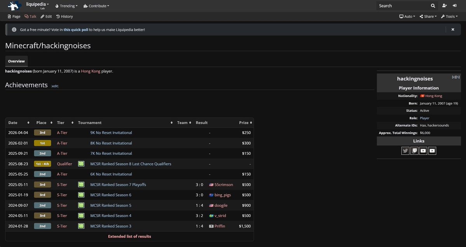The height and width of the screenshot is (247, 466).
Task: Click the search magnifier icon
Action: [433, 6]
